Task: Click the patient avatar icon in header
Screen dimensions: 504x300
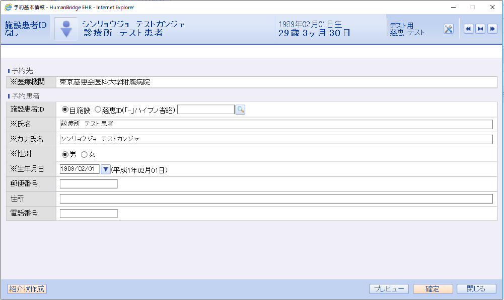Action: pos(66,29)
